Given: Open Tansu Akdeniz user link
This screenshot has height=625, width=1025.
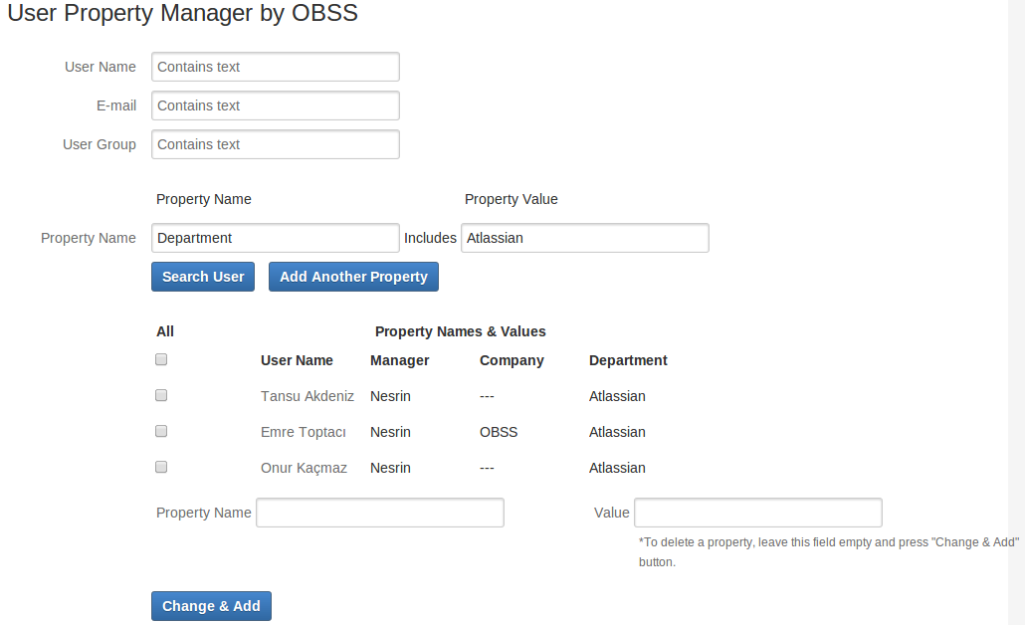Looking at the screenshot, I should (307, 396).
